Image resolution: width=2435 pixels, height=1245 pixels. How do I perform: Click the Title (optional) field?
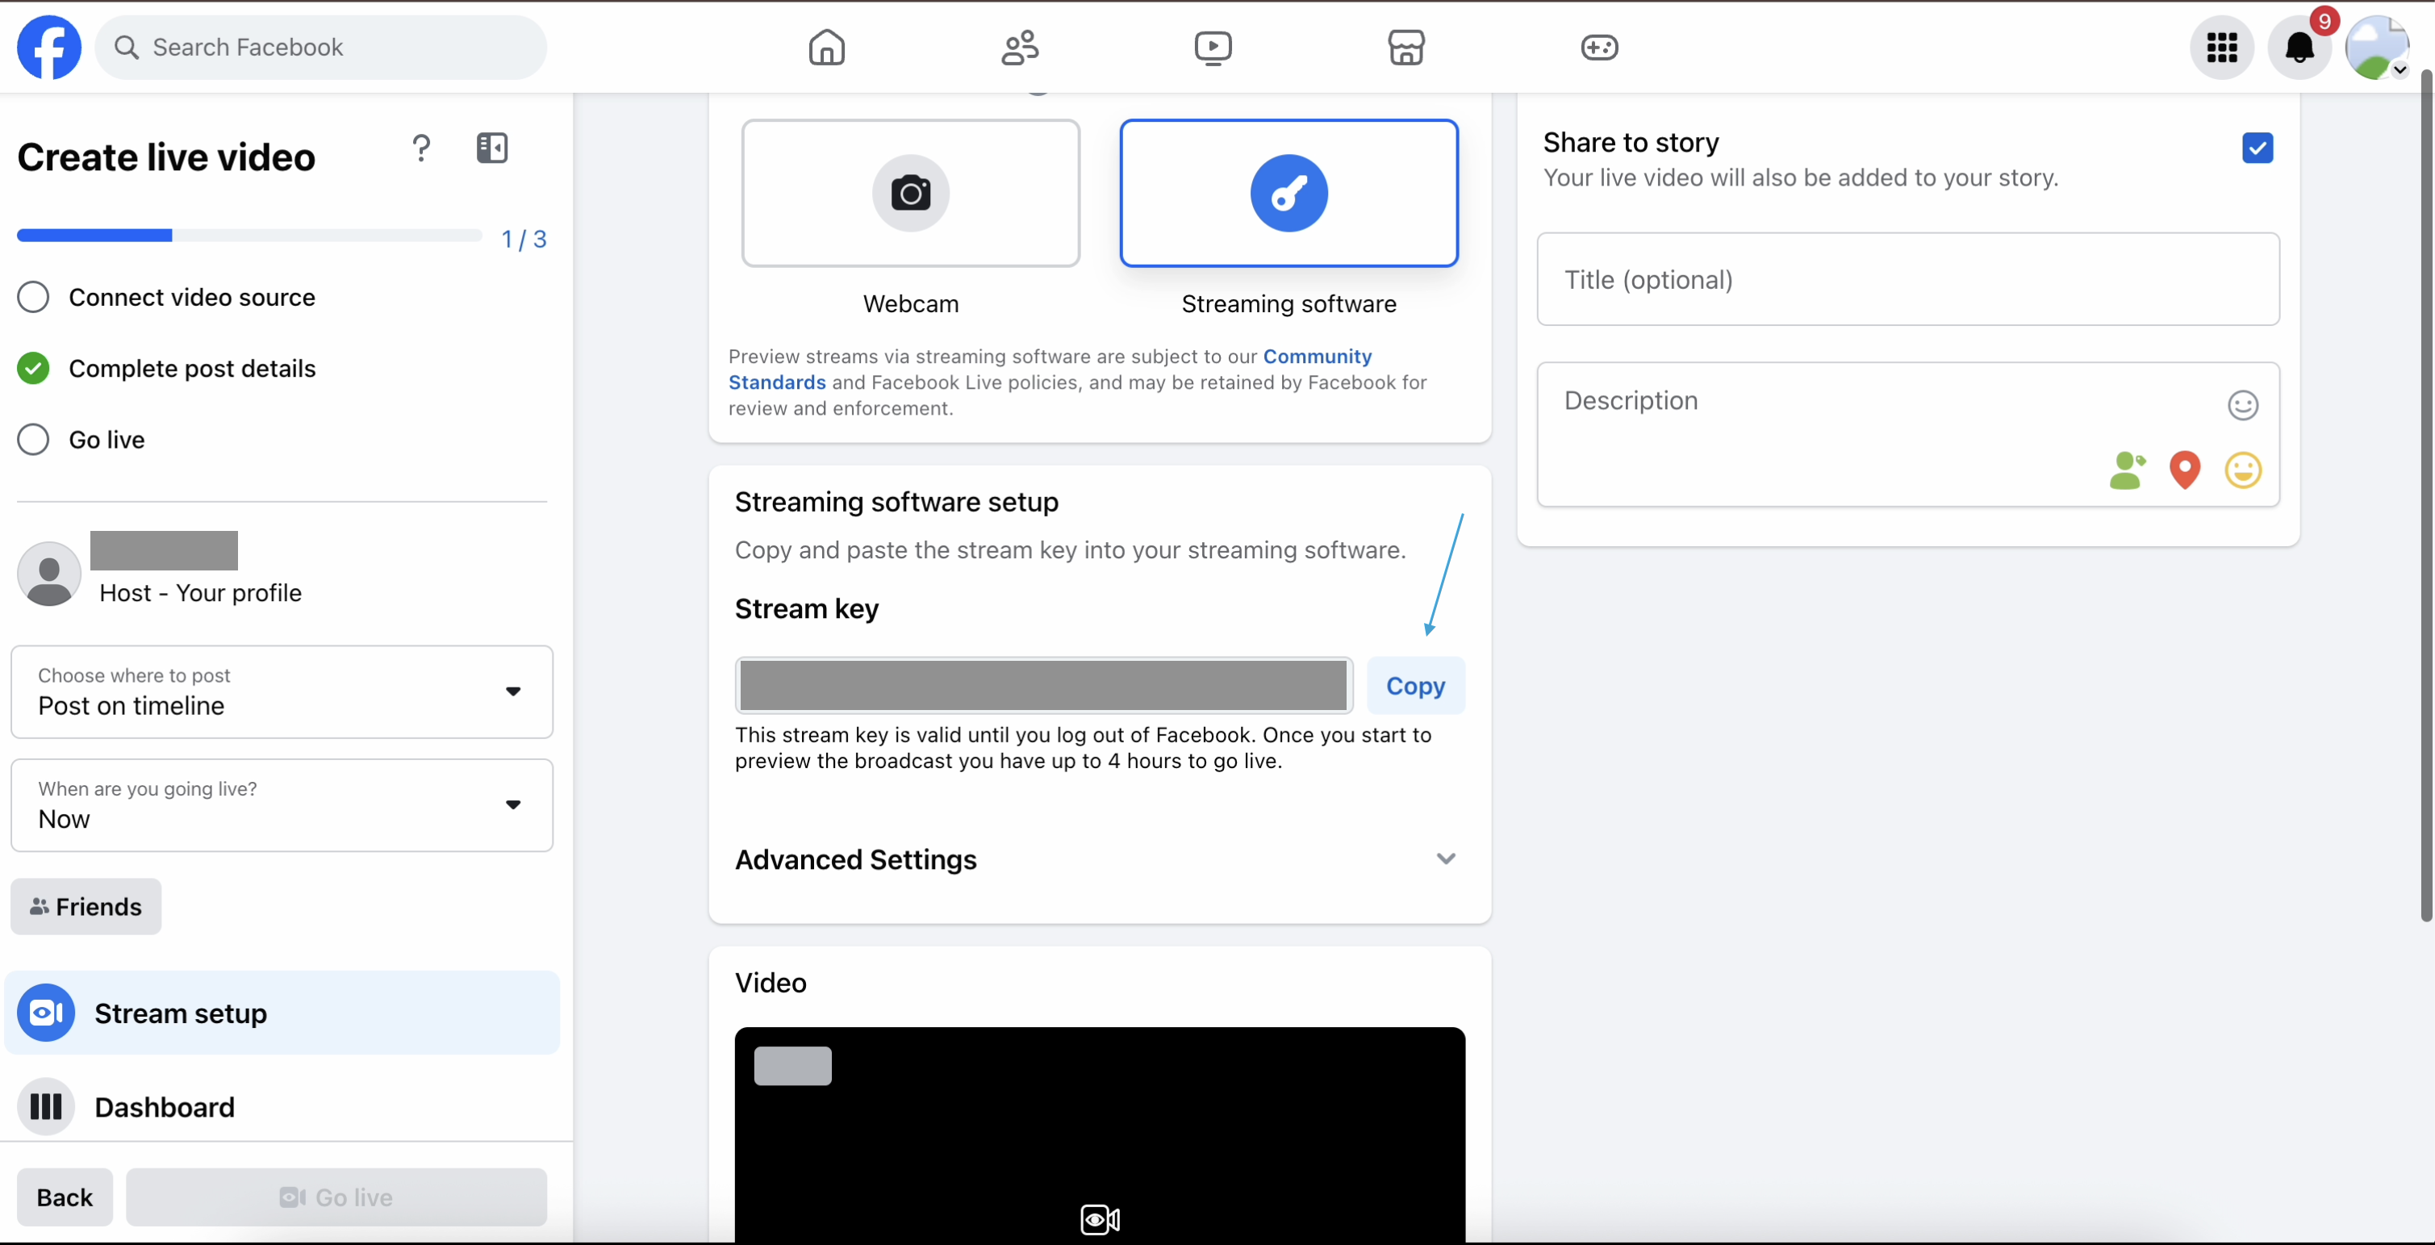(x=1907, y=279)
